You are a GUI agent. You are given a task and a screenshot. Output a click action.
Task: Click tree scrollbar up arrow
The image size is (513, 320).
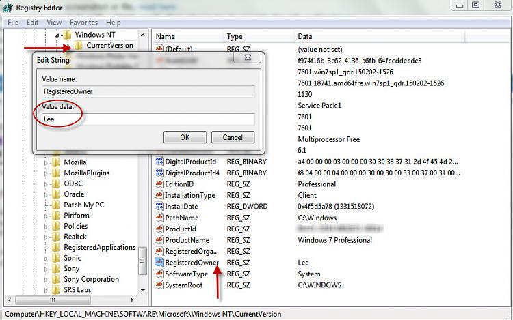click(143, 35)
